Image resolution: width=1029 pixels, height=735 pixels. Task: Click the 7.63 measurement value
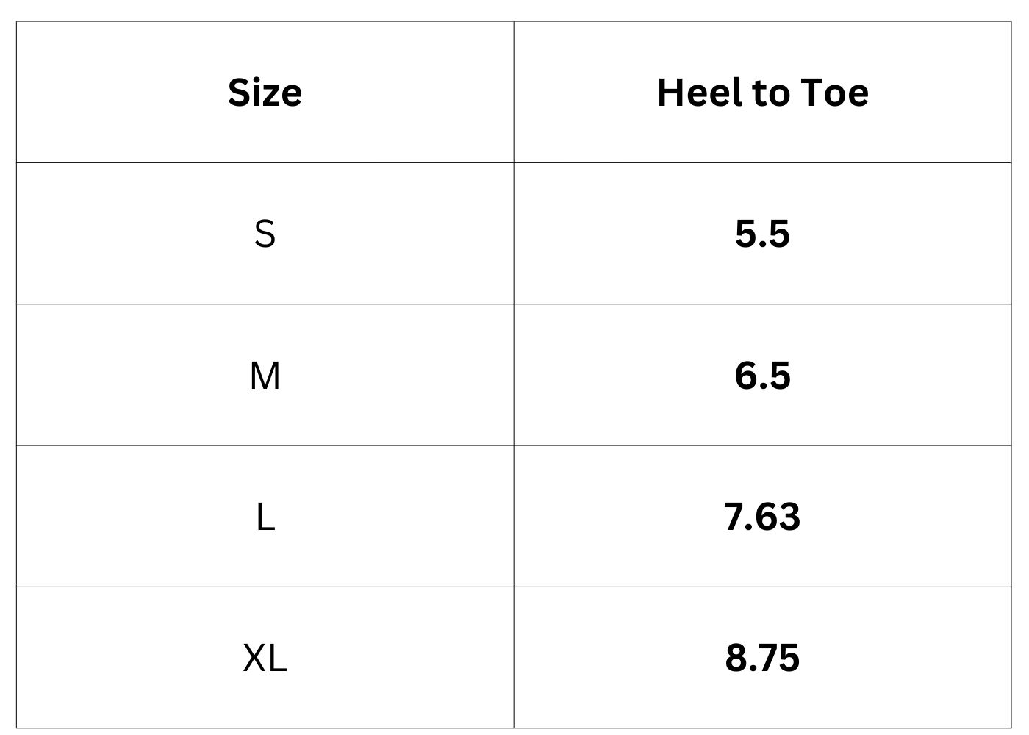click(x=762, y=517)
